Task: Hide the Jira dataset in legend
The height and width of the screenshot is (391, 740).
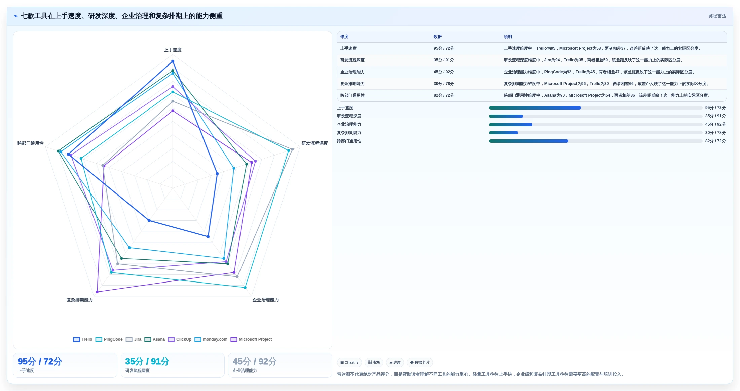Action: click(134, 339)
